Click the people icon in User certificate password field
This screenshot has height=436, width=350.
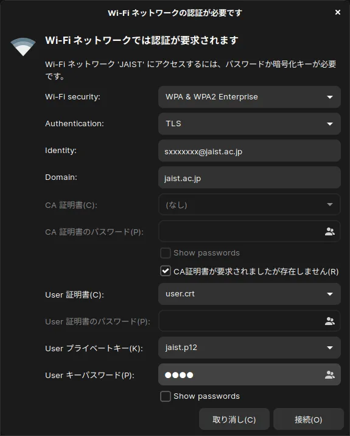(x=330, y=321)
